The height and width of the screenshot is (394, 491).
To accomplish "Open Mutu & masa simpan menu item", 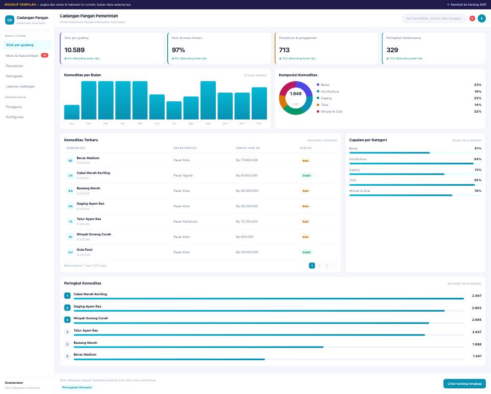I will (x=27, y=55).
